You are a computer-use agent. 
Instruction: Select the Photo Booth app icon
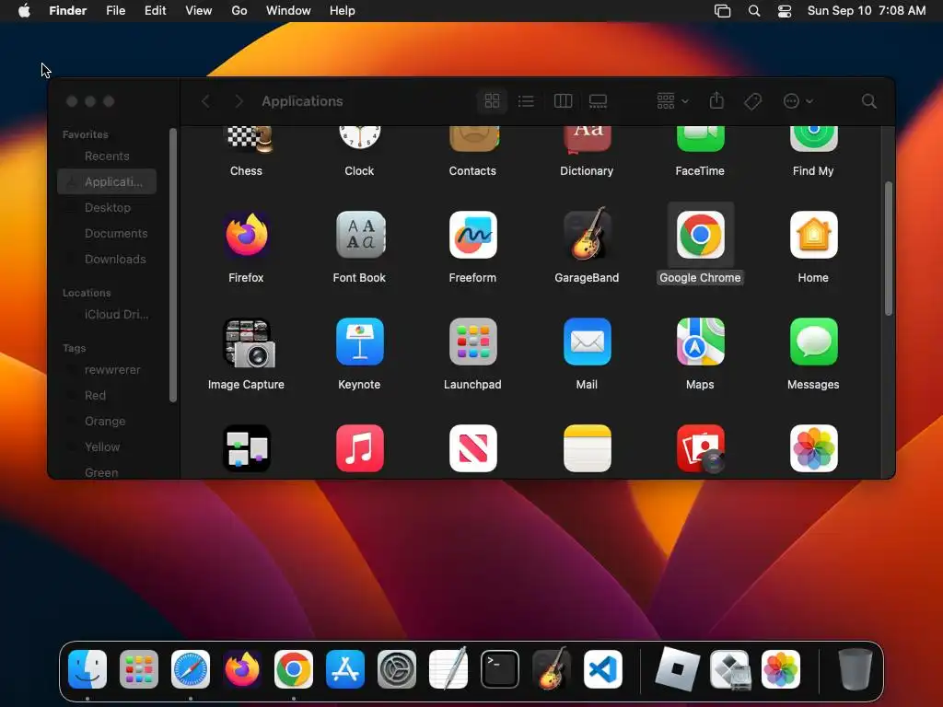point(700,448)
